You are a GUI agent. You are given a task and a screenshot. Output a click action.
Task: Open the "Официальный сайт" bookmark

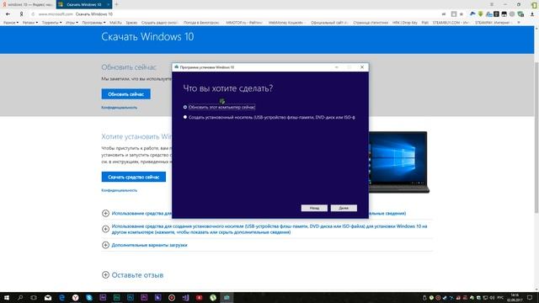pos(329,23)
